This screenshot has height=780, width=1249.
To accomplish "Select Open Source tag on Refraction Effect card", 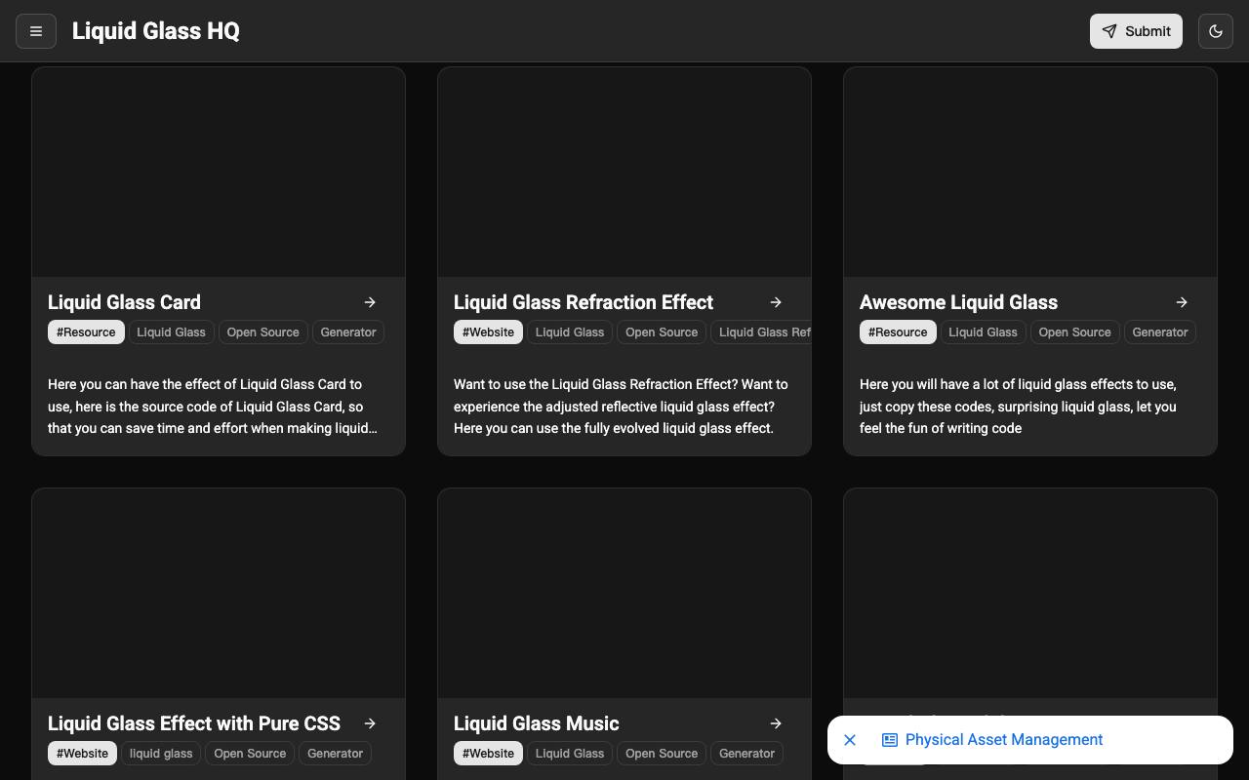I will pos(662,332).
